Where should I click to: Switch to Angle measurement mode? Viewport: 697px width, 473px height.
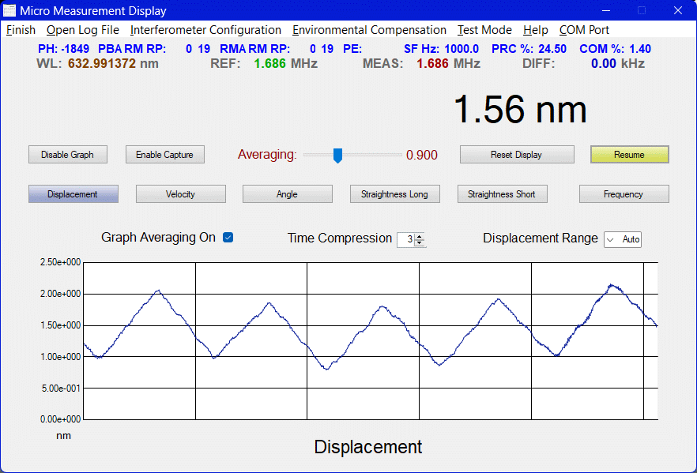tap(287, 194)
